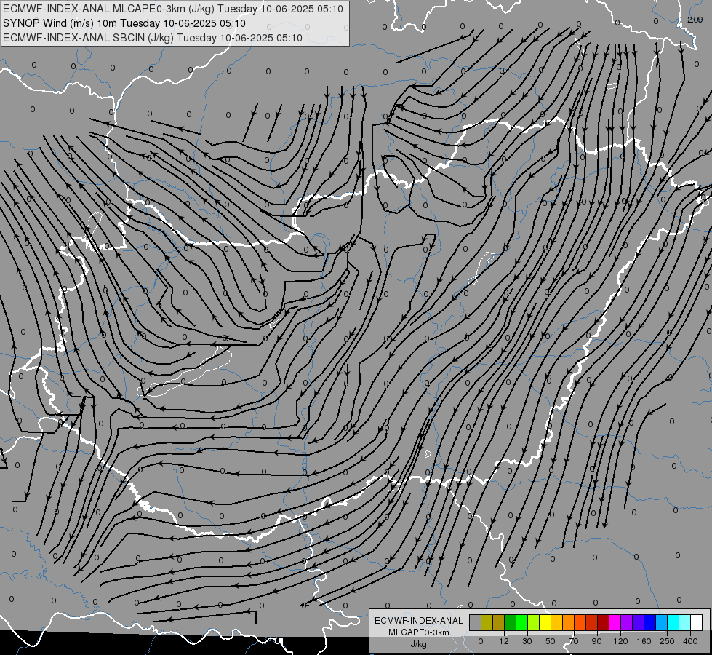The height and width of the screenshot is (655, 712).
Task: Click the legend's ECMWF-INDEX-ANAL label
Action: [x=419, y=621]
